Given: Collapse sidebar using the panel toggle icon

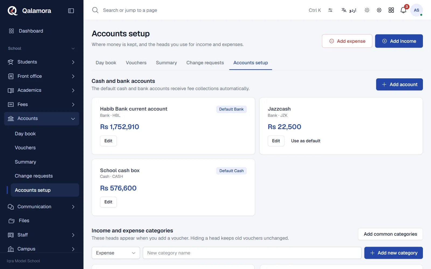Looking at the screenshot, I should pos(71,11).
